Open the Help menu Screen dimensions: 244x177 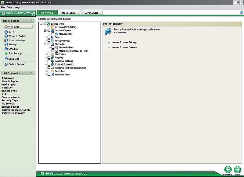point(17,7)
